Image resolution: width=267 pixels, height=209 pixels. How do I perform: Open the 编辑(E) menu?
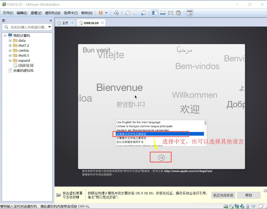[22, 13]
